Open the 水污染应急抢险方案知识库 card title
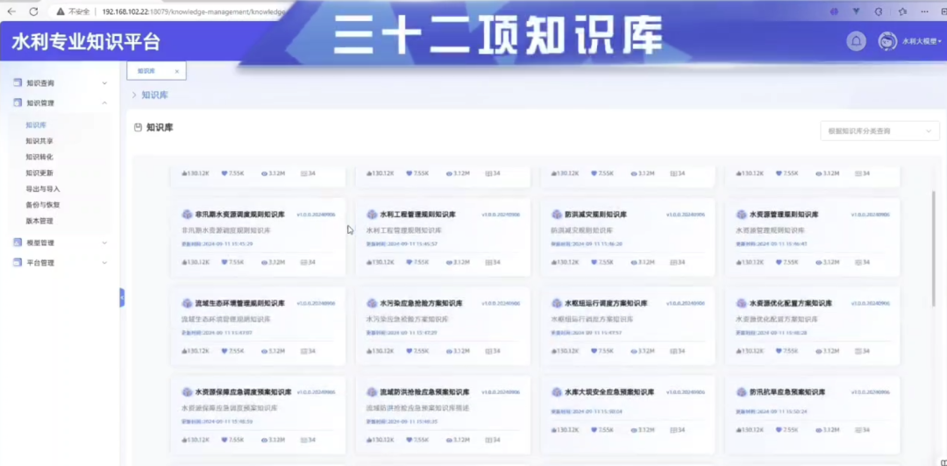This screenshot has height=466, width=947. tap(421, 303)
